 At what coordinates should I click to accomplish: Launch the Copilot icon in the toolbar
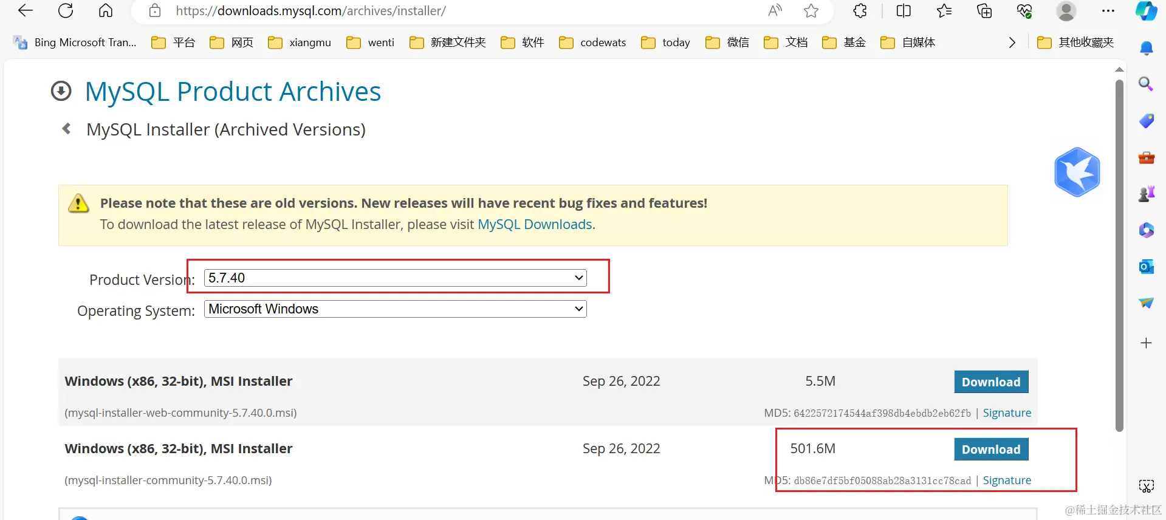1147,10
